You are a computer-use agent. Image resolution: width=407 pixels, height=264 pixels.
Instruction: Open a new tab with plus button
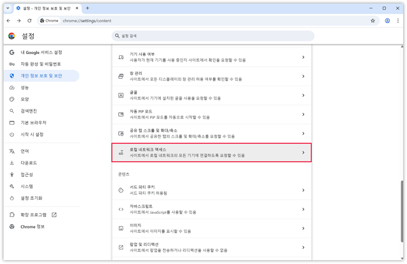pyautogui.click(x=88, y=8)
